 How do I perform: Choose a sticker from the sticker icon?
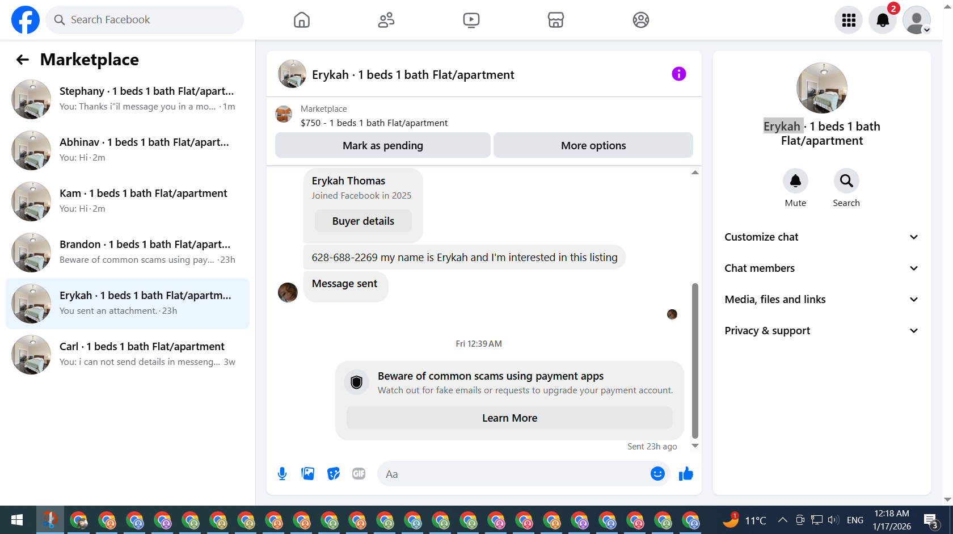(334, 474)
